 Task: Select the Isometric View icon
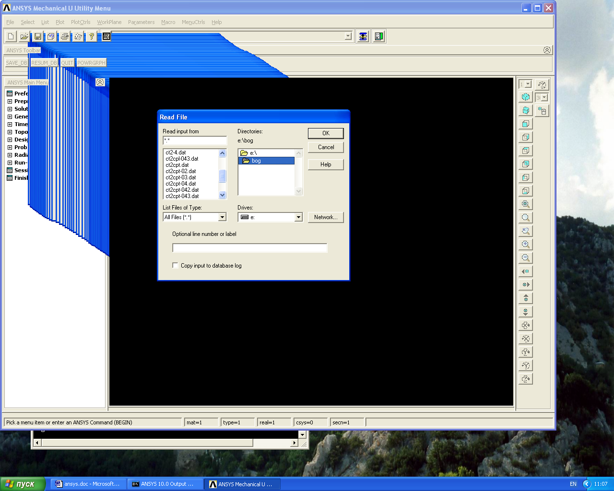(526, 97)
